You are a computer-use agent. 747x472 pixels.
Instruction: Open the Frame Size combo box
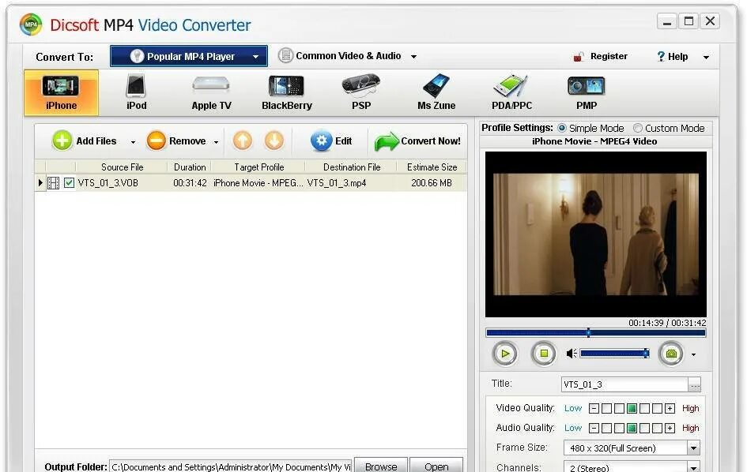(x=632, y=448)
